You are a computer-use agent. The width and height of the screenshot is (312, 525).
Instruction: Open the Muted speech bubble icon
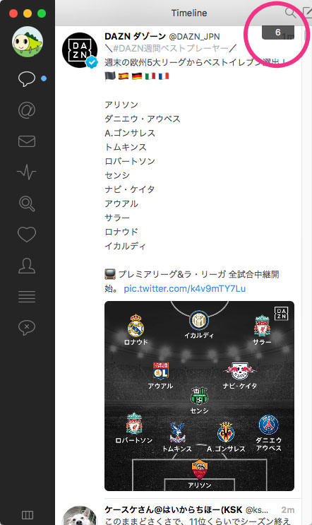pos(27,328)
